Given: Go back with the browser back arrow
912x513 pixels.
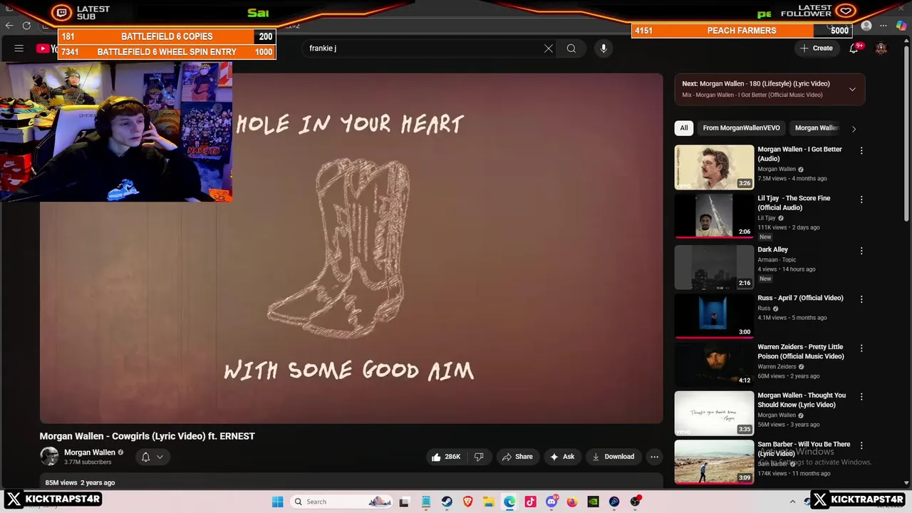Looking at the screenshot, I should pos(9,26).
